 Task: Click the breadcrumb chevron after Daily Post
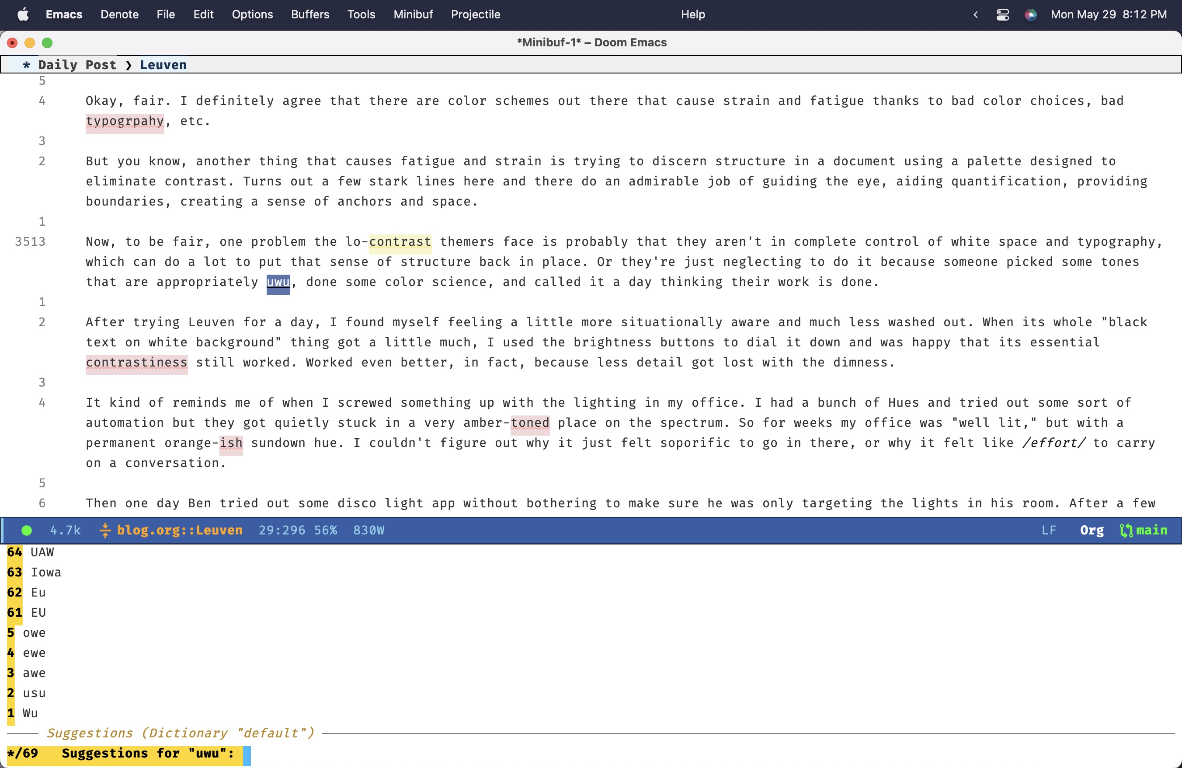(x=129, y=65)
